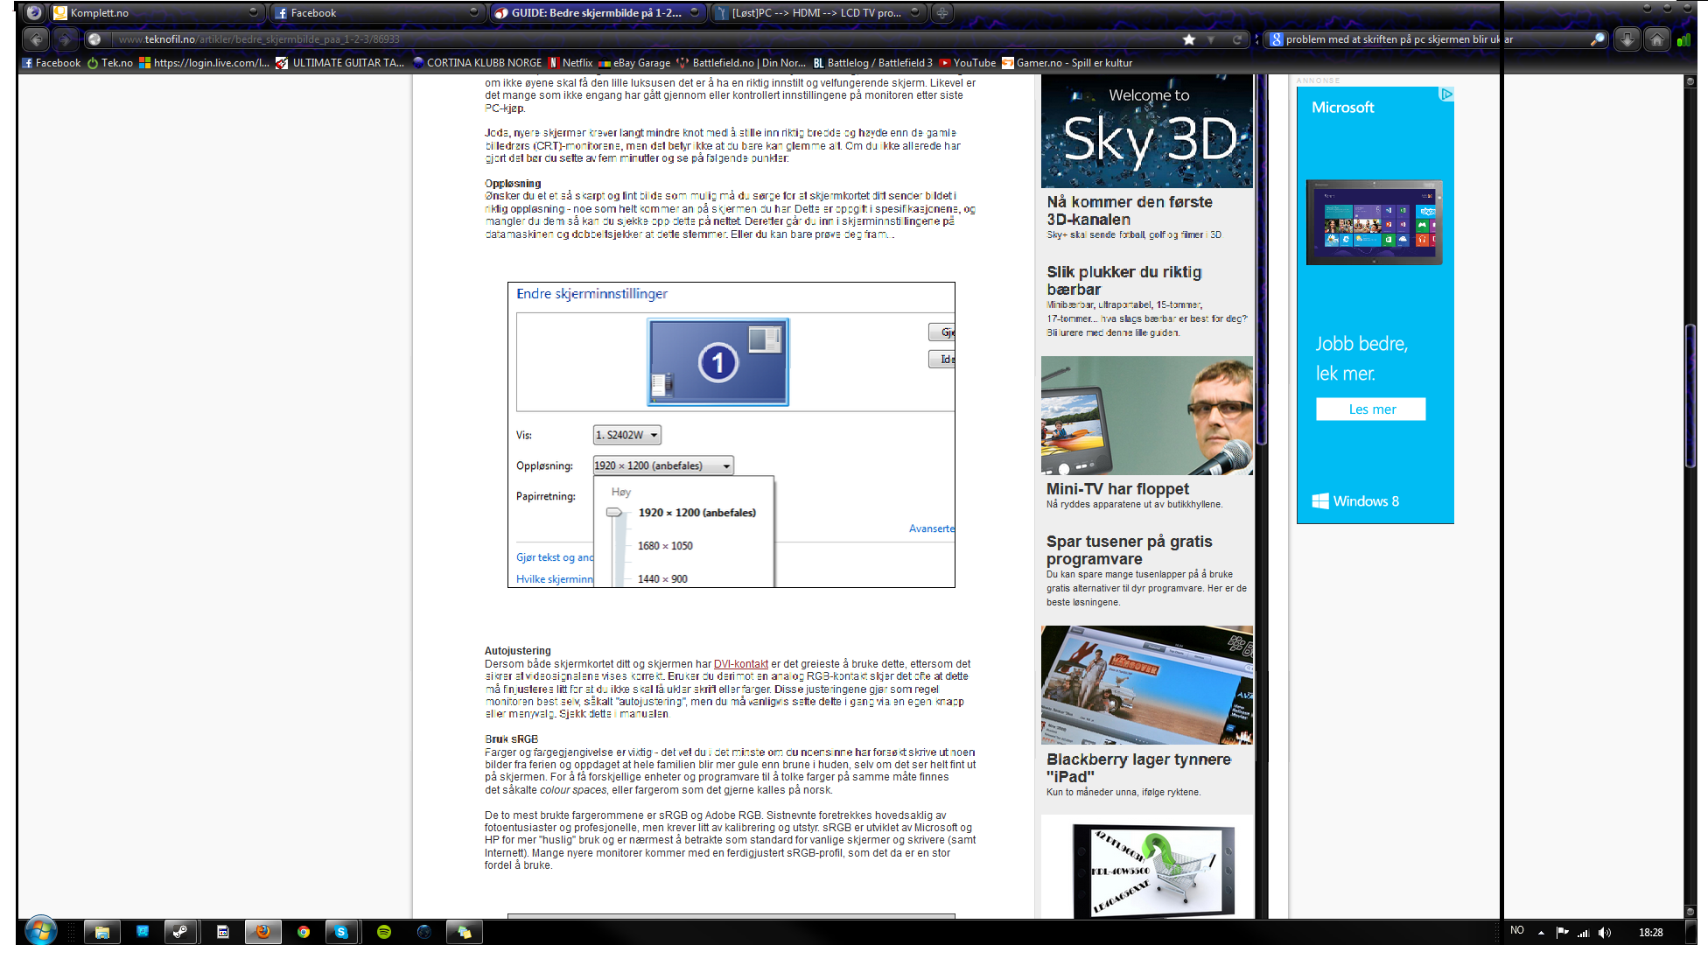Viewport: 1708px width, 966px height.
Task: Close the Komplett.no tab
Action: (x=253, y=12)
